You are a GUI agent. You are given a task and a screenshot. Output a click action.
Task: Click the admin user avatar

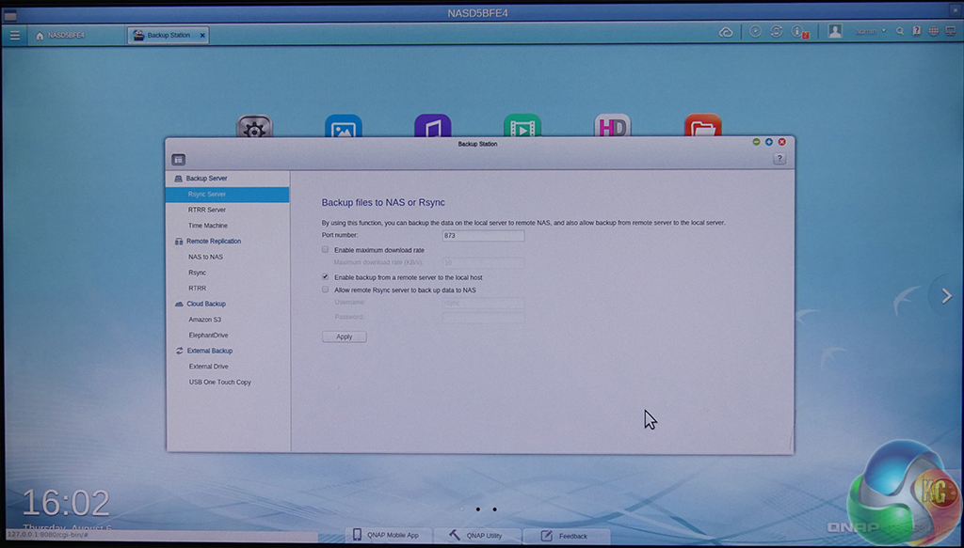click(x=835, y=31)
